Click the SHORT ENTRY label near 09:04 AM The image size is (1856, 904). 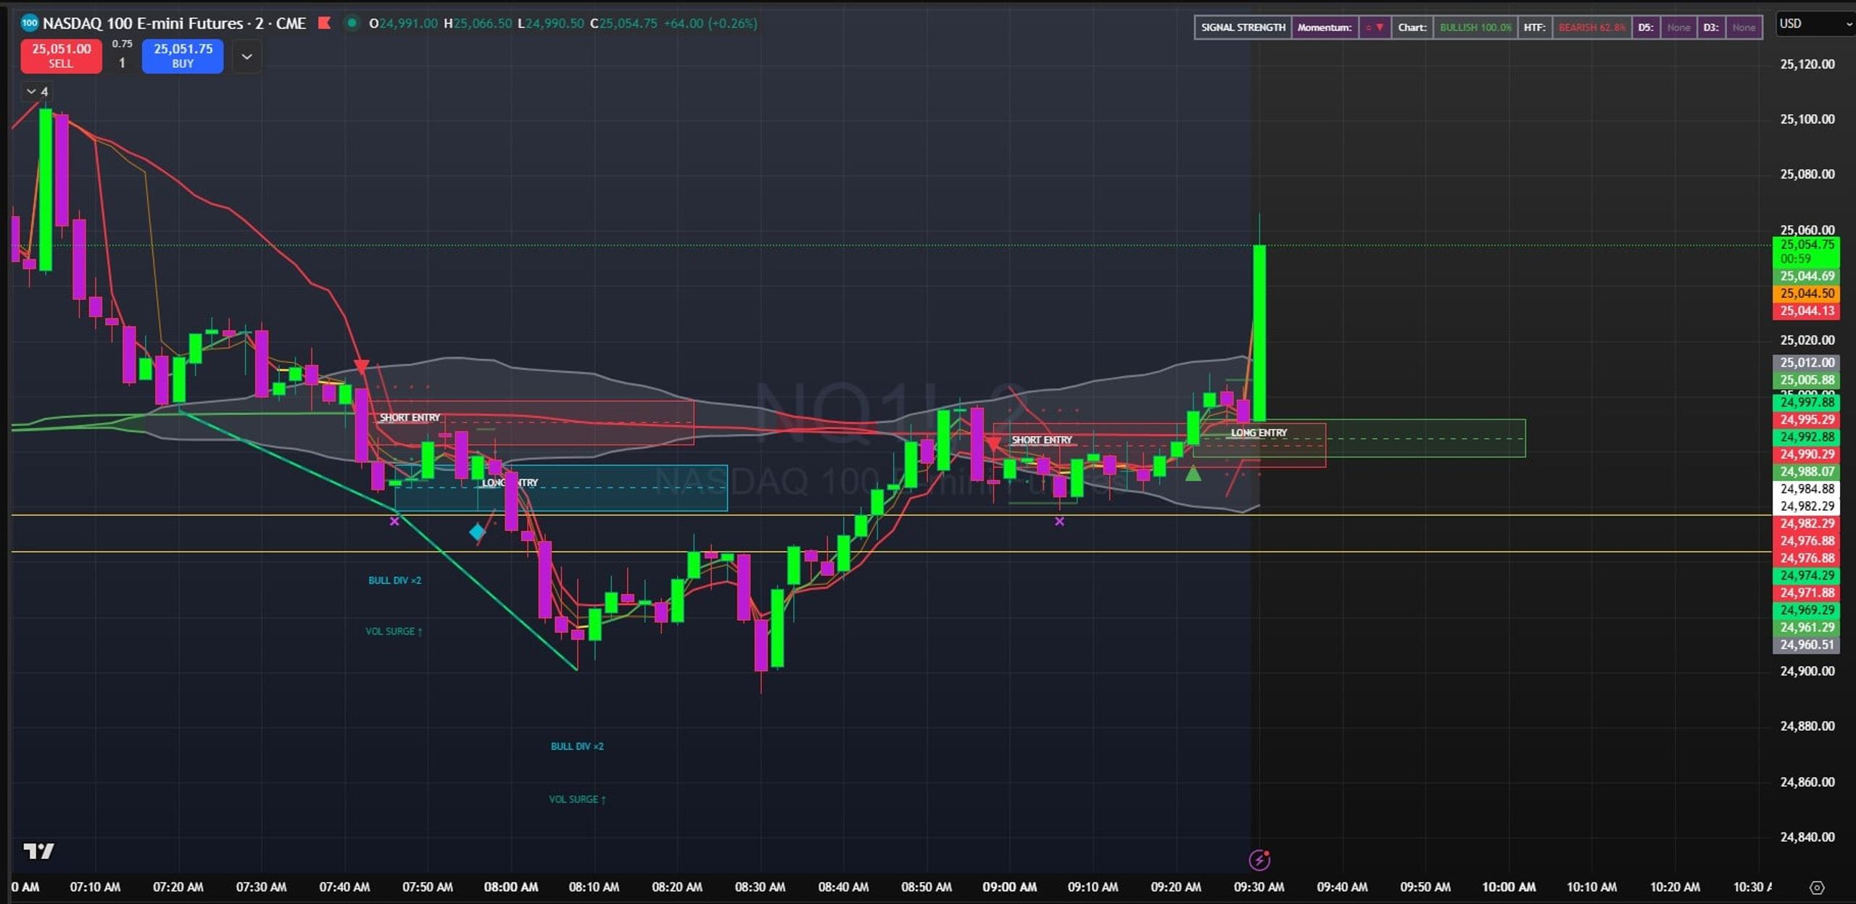coord(1041,440)
